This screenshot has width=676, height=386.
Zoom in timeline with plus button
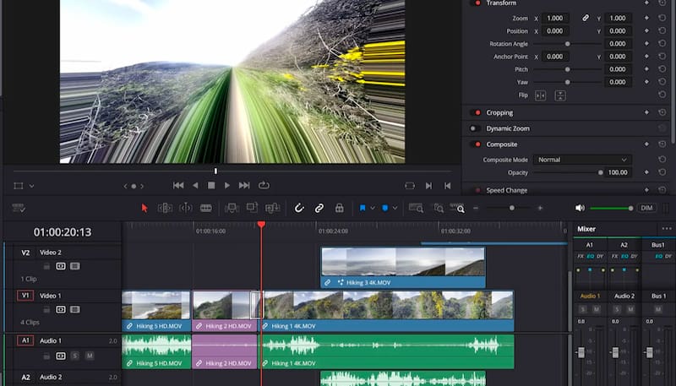pyautogui.click(x=540, y=208)
